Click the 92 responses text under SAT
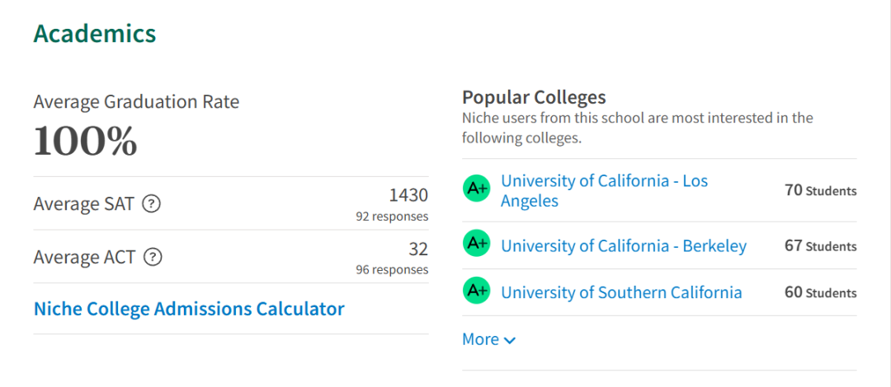 pos(392,217)
